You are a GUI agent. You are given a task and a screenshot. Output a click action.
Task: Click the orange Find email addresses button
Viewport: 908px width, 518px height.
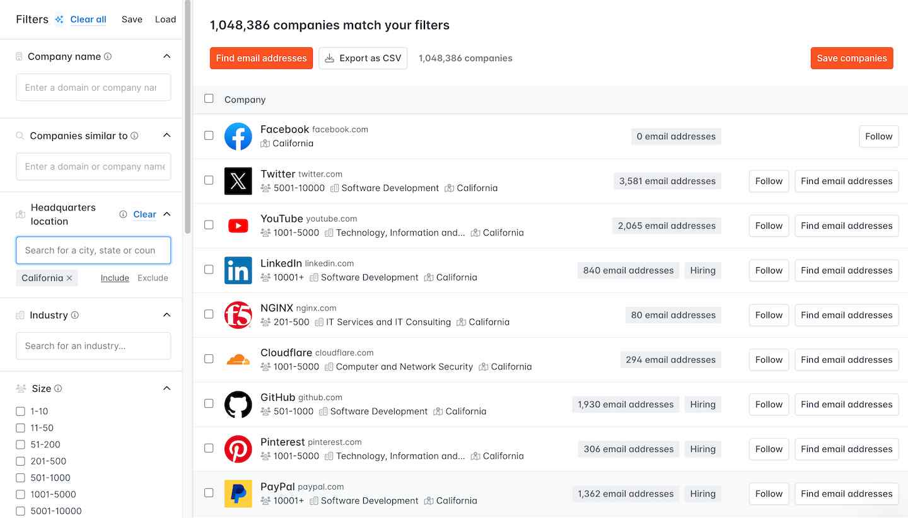(x=261, y=58)
